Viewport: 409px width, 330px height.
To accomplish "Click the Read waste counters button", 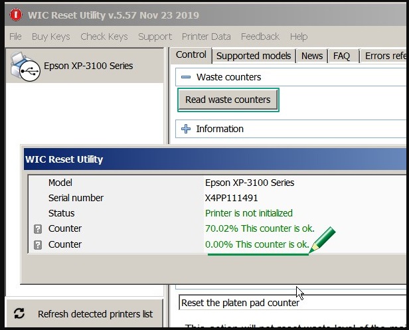I will coord(228,100).
